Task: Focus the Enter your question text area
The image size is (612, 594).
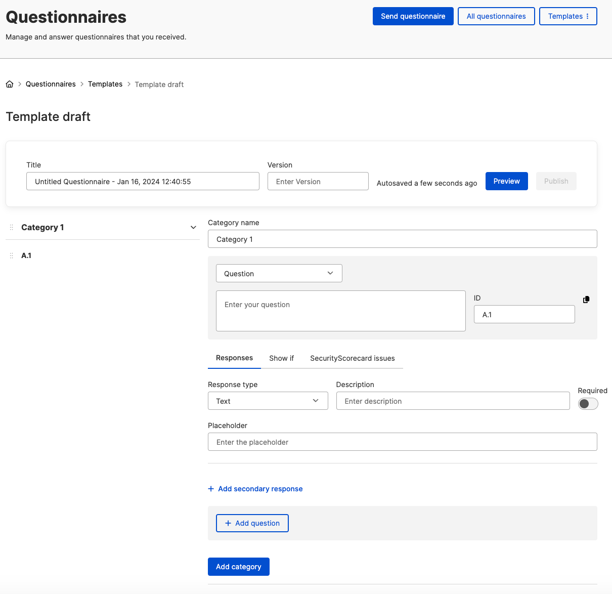Action: tap(340, 311)
